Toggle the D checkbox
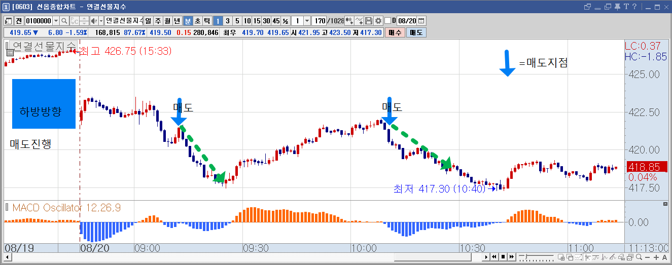 click(x=387, y=21)
